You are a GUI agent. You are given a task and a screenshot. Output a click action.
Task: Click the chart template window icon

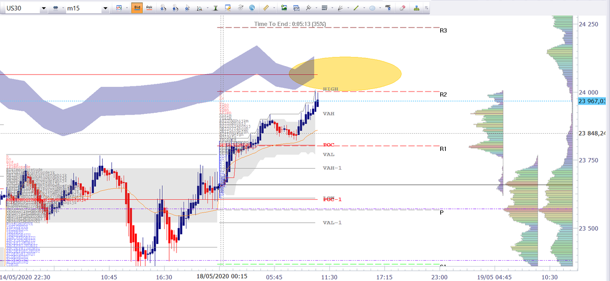pos(296,8)
